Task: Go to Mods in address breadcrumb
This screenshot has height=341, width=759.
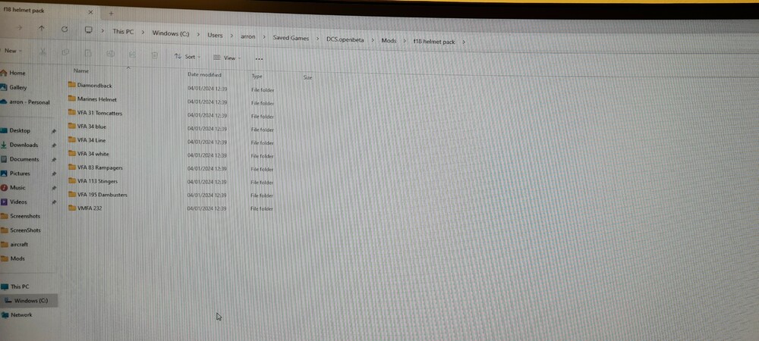Action: (x=389, y=41)
